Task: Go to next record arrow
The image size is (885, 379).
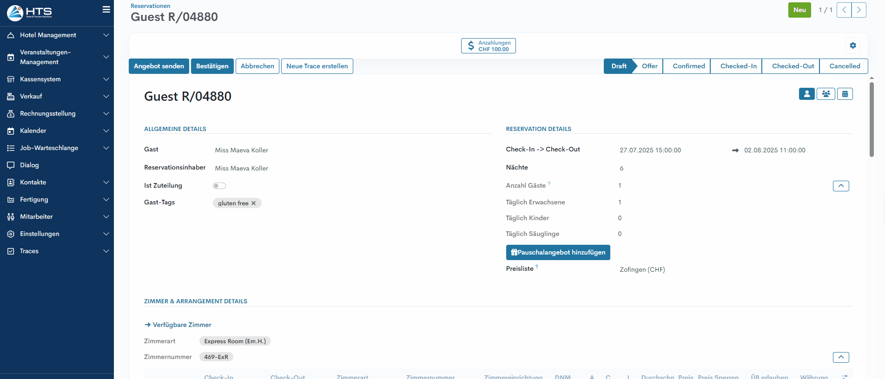Action: (x=859, y=10)
